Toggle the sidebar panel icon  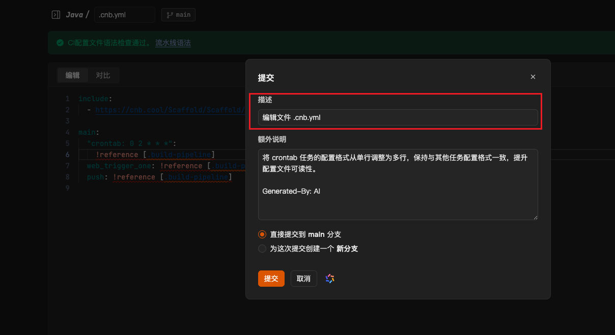pyautogui.click(x=56, y=15)
